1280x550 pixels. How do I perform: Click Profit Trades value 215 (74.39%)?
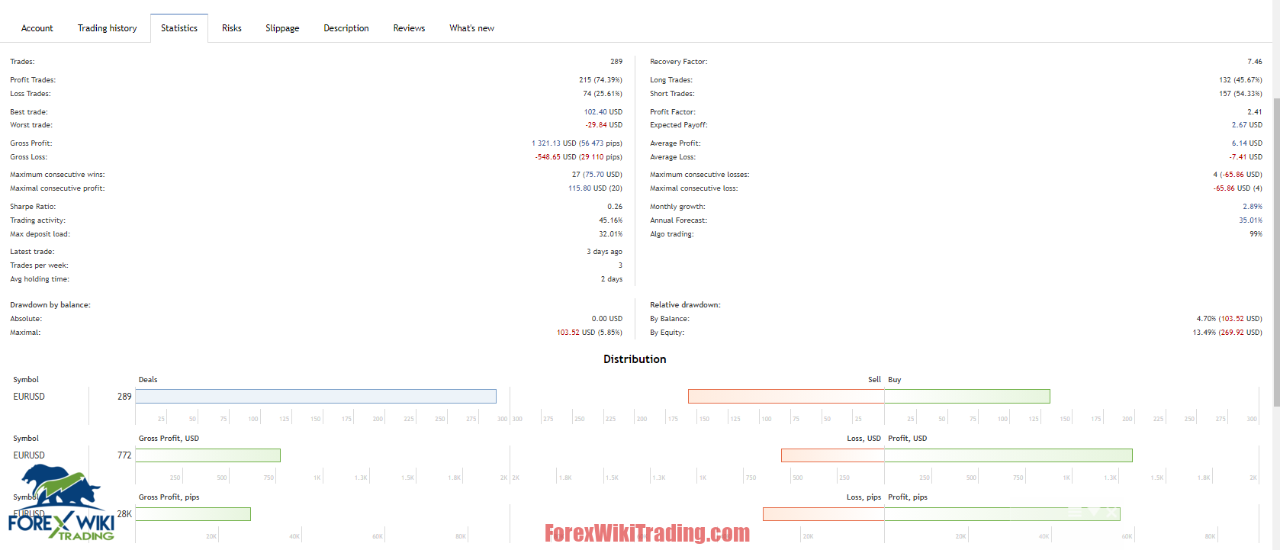click(600, 80)
